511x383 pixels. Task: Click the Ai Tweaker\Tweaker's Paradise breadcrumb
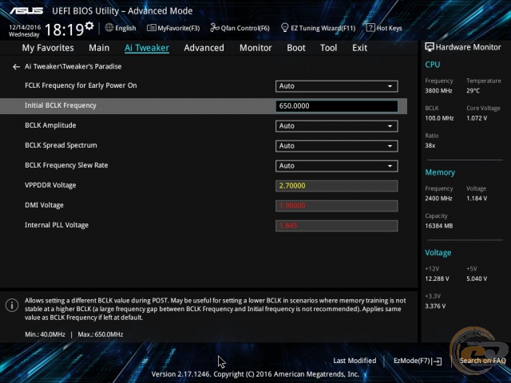tap(73, 66)
